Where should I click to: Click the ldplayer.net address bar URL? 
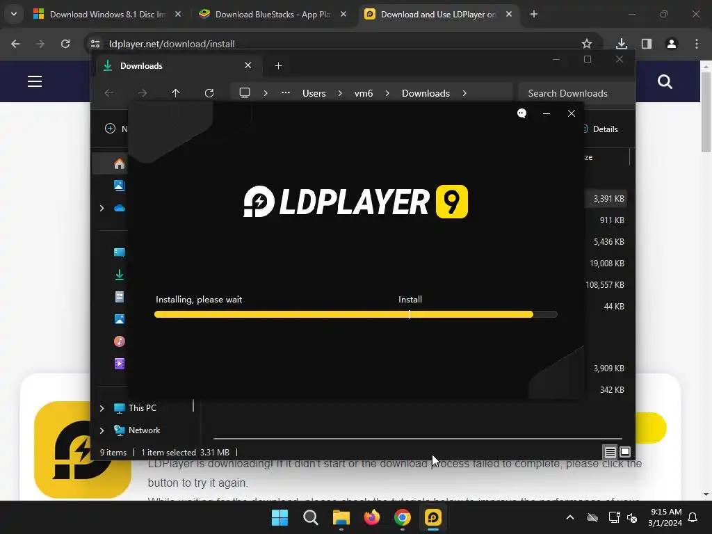172,44
